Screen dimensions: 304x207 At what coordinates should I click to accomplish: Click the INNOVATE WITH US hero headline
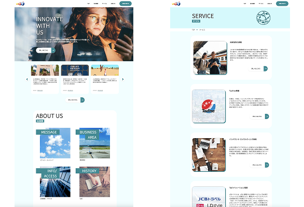click(x=49, y=26)
